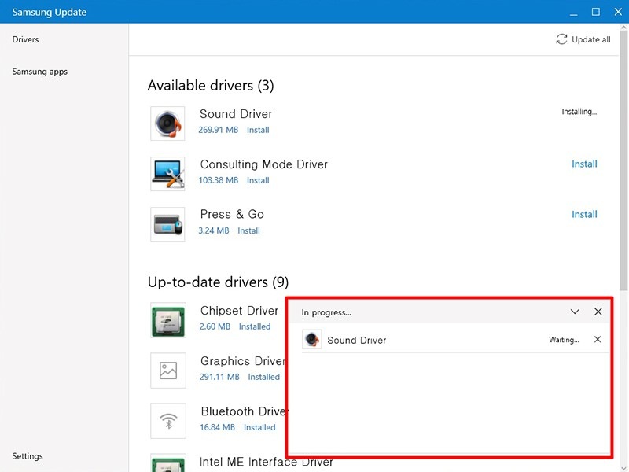
Task: Click the Available drivers (3) heading
Action: (211, 86)
